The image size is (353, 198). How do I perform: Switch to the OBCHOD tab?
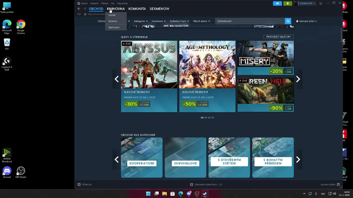pyautogui.click(x=96, y=9)
